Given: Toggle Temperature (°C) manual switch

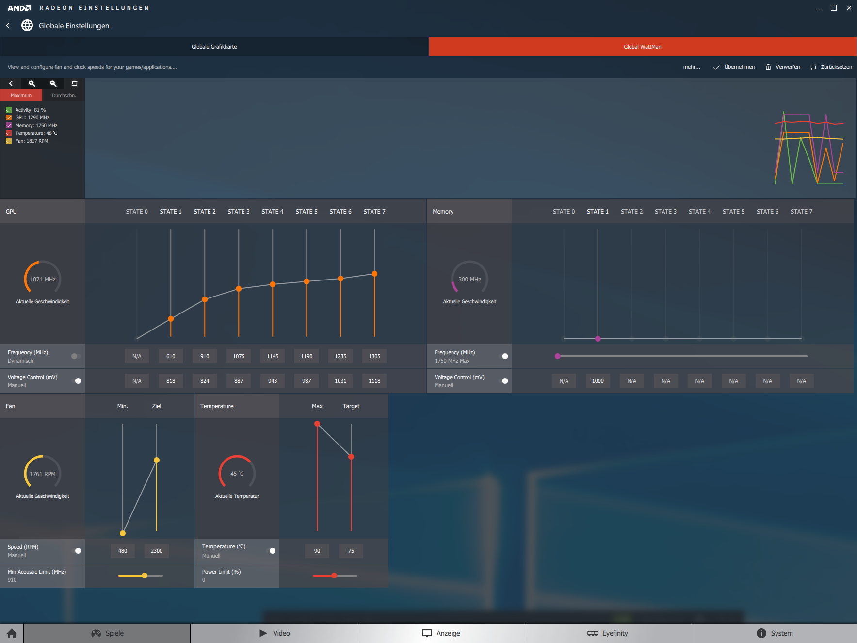Looking at the screenshot, I should tap(271, 551).
